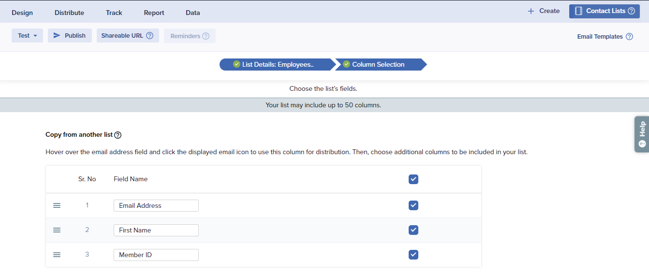Click the help icon beside Shareable URL
The image size is (649, 275).
(x=149, y=36)
